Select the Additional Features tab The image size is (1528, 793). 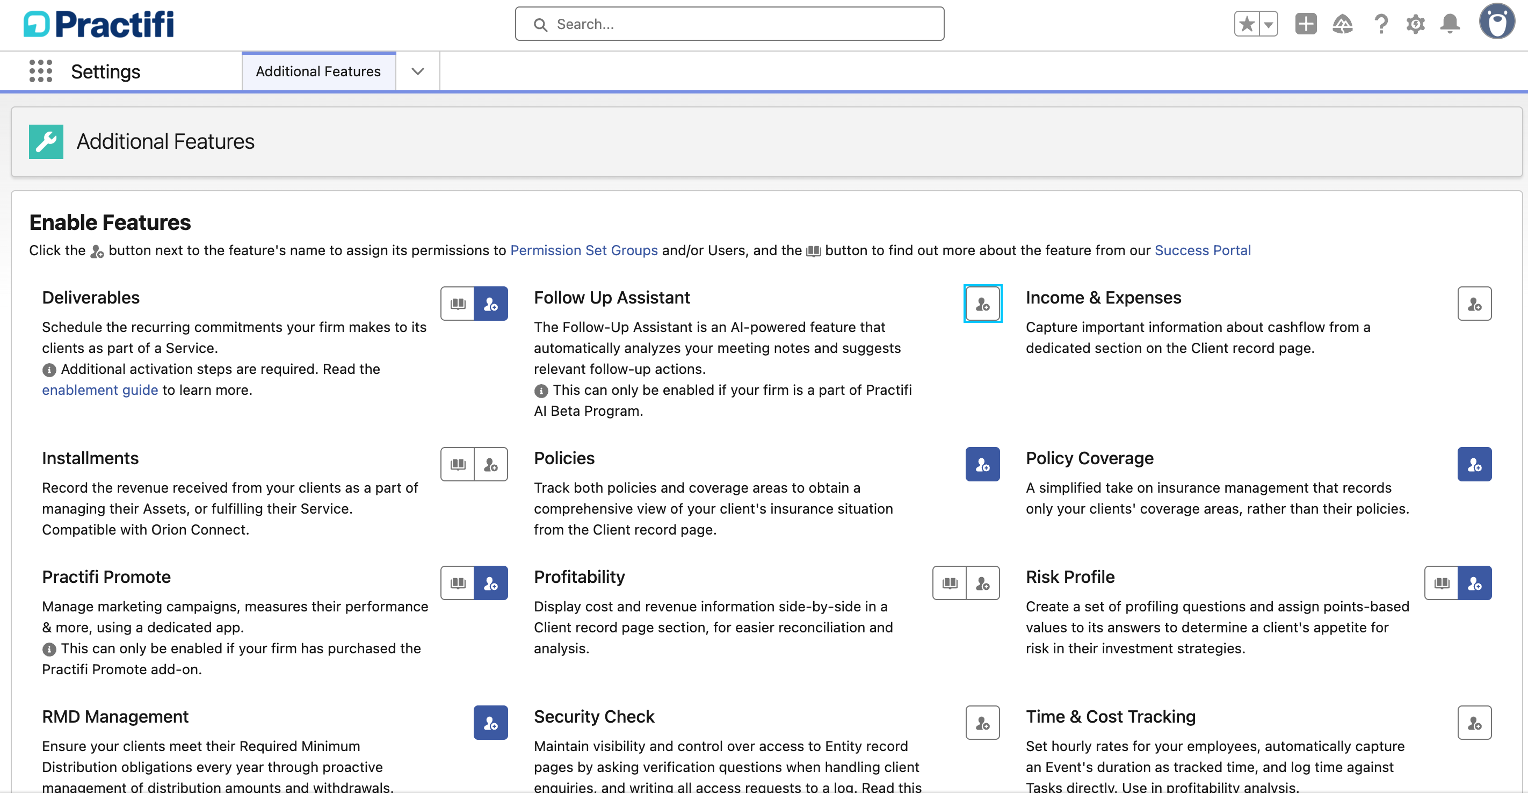[318, 71]
